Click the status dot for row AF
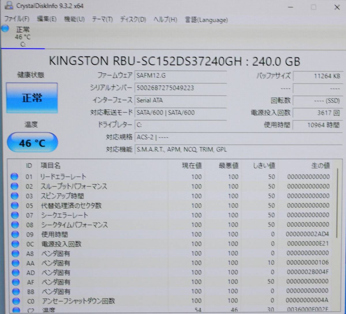The image size is (346, 314). [x=16, y=282]
